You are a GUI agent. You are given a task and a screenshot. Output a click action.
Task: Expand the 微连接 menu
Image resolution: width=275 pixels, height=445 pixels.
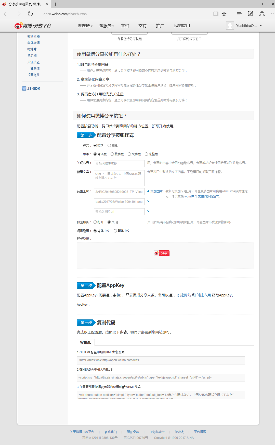click(85, 26)
